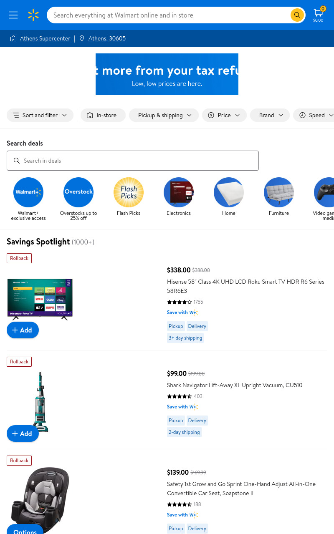
Task: Click Rollback badge on Shark vacuum
Action: click(19, 362)
